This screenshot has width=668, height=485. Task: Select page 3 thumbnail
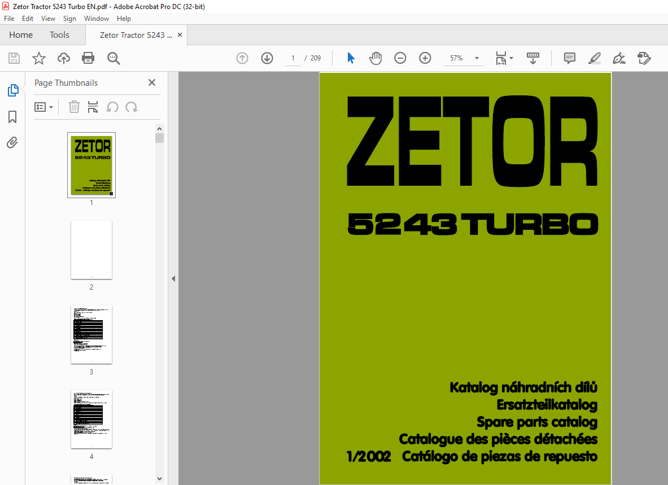[x=91, y=335]
